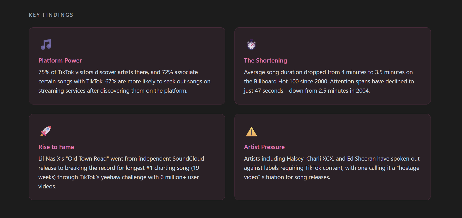462x218 pixels.
Task: Click the "47 seconds" text in The Shortening
Action: 269,91
